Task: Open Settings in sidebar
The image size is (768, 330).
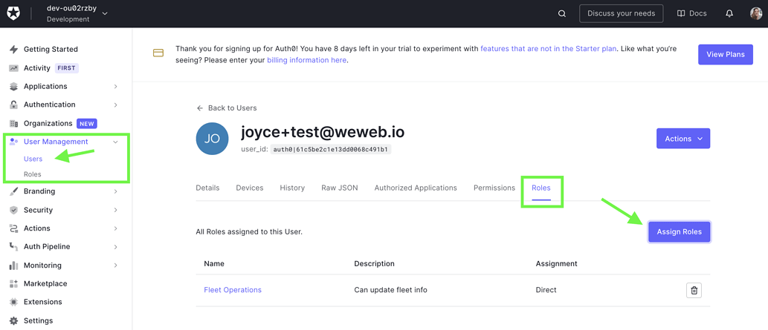Action: pyautogui.click(x=38, y=320)
